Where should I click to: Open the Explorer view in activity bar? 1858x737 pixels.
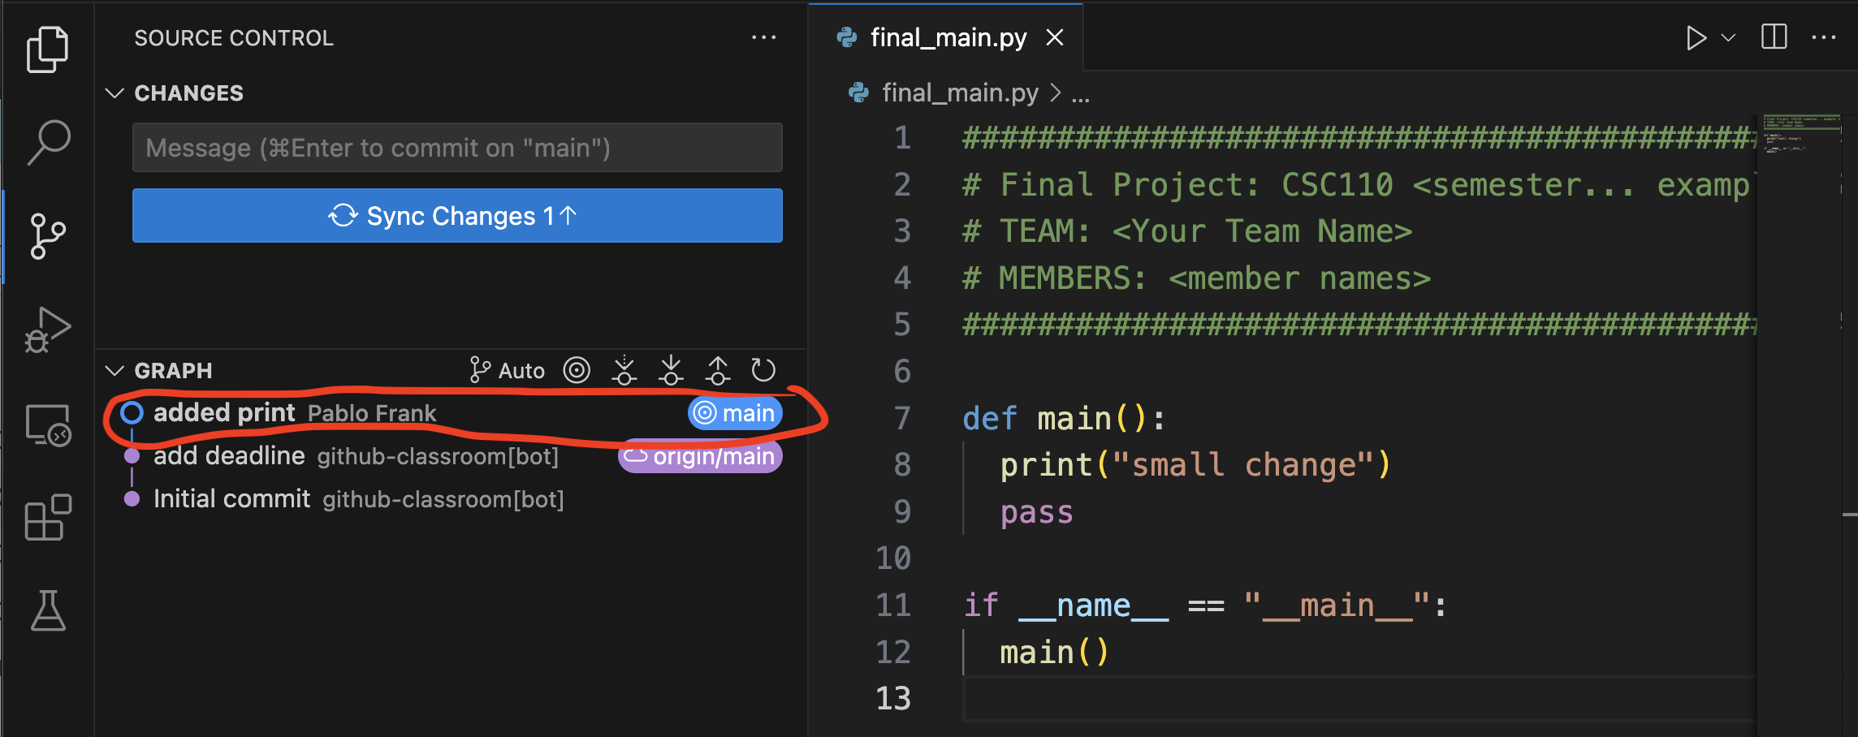coord(47,49)
